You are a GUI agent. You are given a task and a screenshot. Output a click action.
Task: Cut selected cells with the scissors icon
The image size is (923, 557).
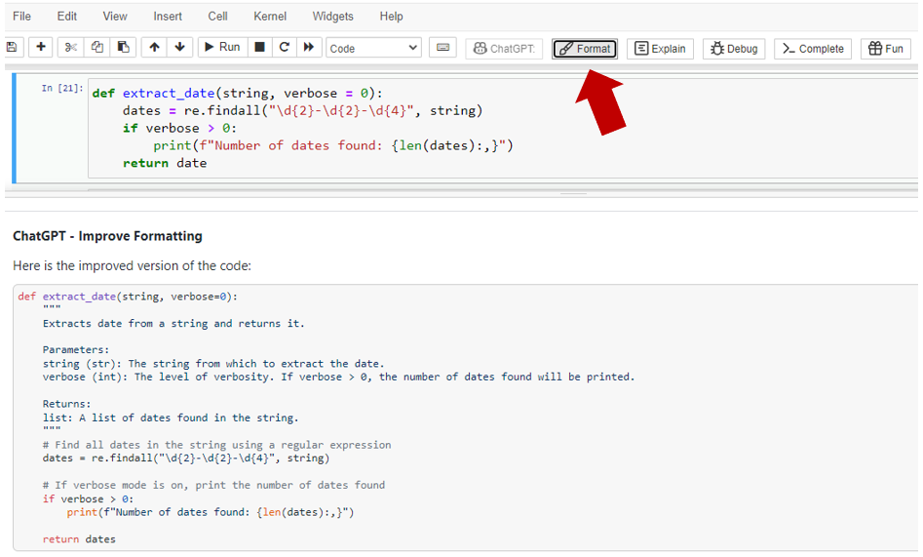pos(70,48)
